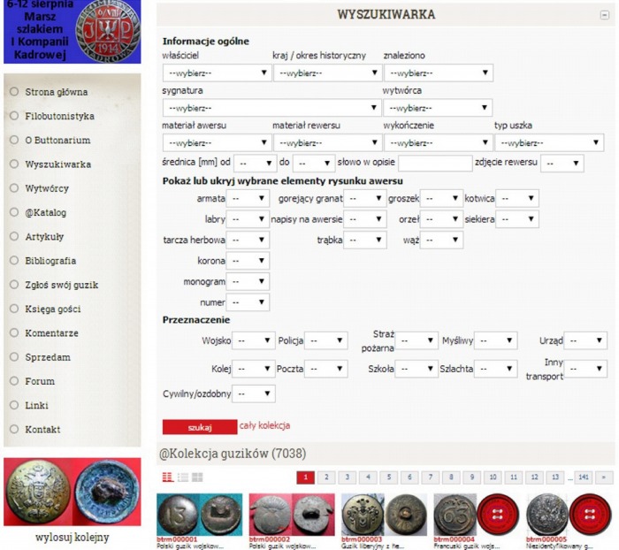This screenshot has width=619, height=550.
Task: Click wylosuj kolejny link
Action: coord(73,537)
